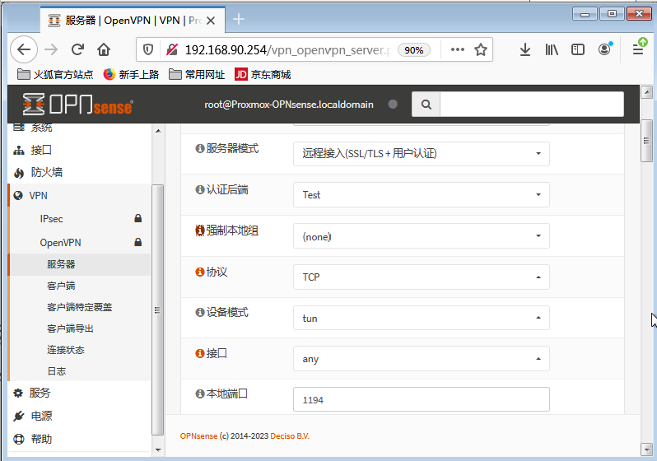Click the info icon beside 服务器模式

[x=199, y=149]
